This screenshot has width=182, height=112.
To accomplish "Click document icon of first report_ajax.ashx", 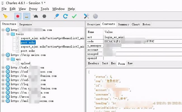I will 18,38.
